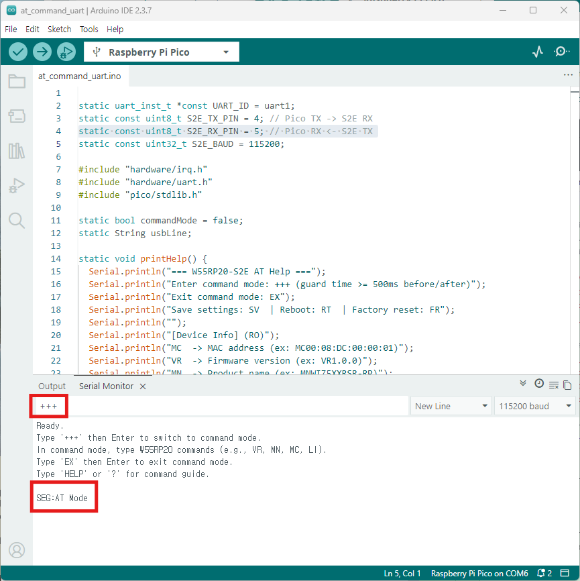Start the debugger from the toolbar
Image resolution: width=580 pixels, height=581 pixels.
(x=66, y=52)
